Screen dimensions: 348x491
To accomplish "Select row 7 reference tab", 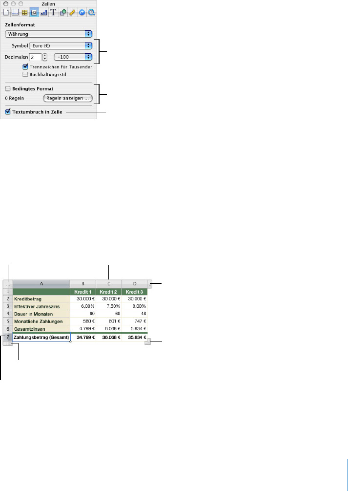I will click(x=8, y=337).
